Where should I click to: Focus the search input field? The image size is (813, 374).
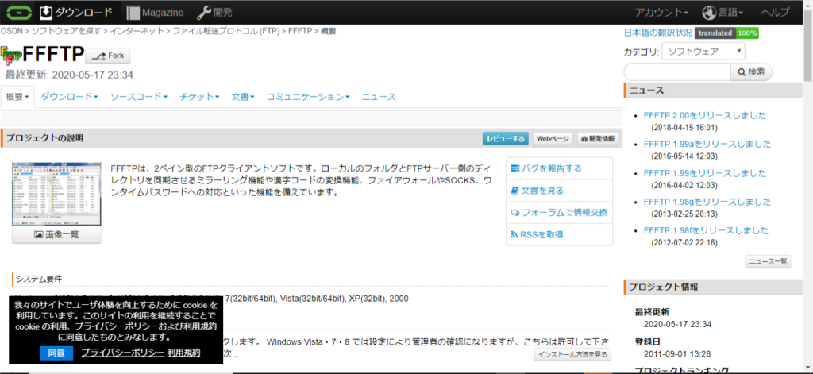(x=676, y=72)
